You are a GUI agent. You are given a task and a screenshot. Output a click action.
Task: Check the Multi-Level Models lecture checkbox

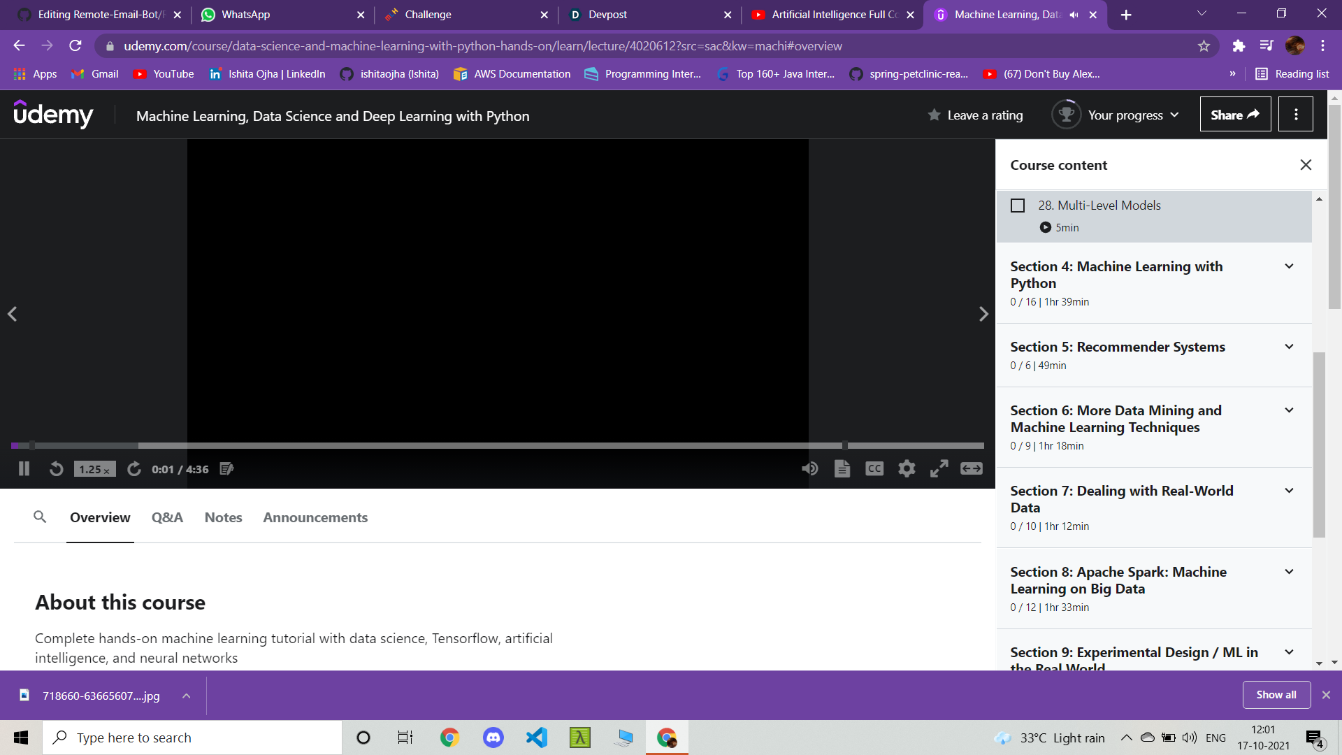click(x=1018, y=206)
